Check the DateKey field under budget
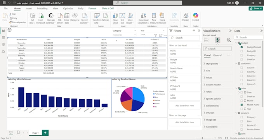Image resolution: width=264 pixels, height=140 pixels. (x=241, y=59)
